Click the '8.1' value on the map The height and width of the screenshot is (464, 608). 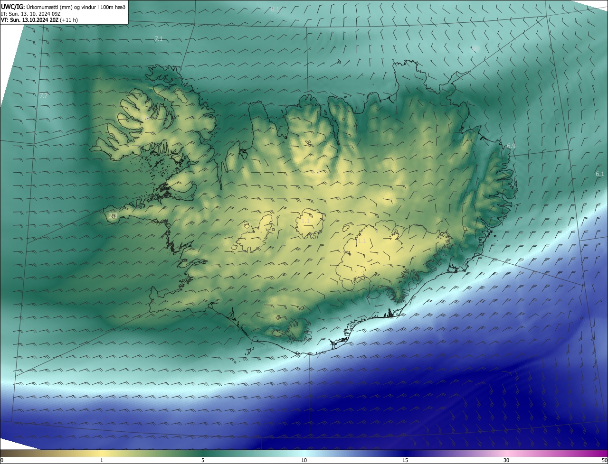pyautogui.click(x=275, y=9)
